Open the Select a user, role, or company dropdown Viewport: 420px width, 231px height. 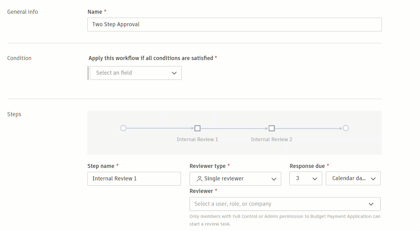(x=285, y=204)
